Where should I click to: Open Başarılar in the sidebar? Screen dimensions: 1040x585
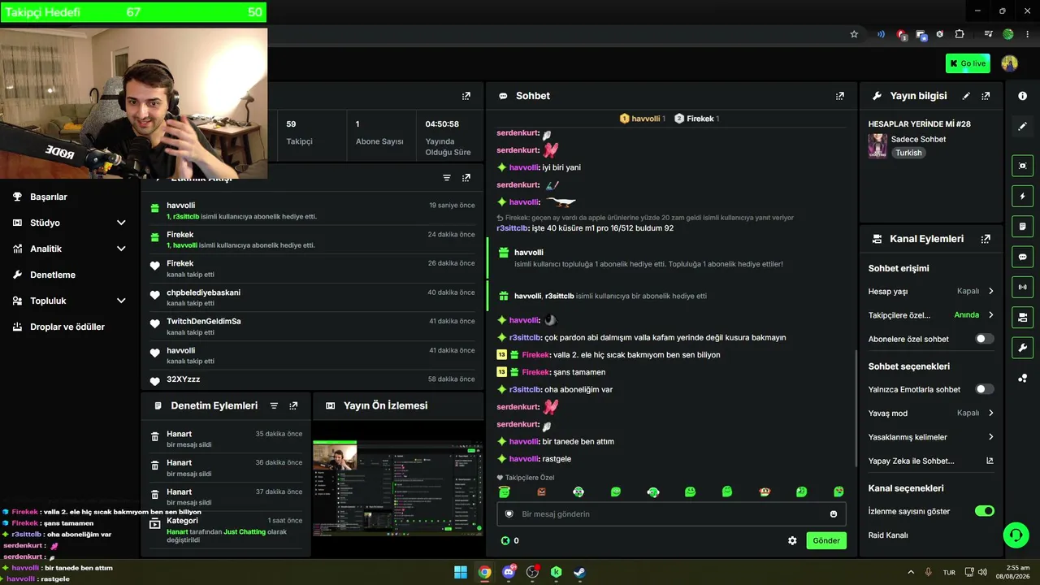(x=49, y=197)
